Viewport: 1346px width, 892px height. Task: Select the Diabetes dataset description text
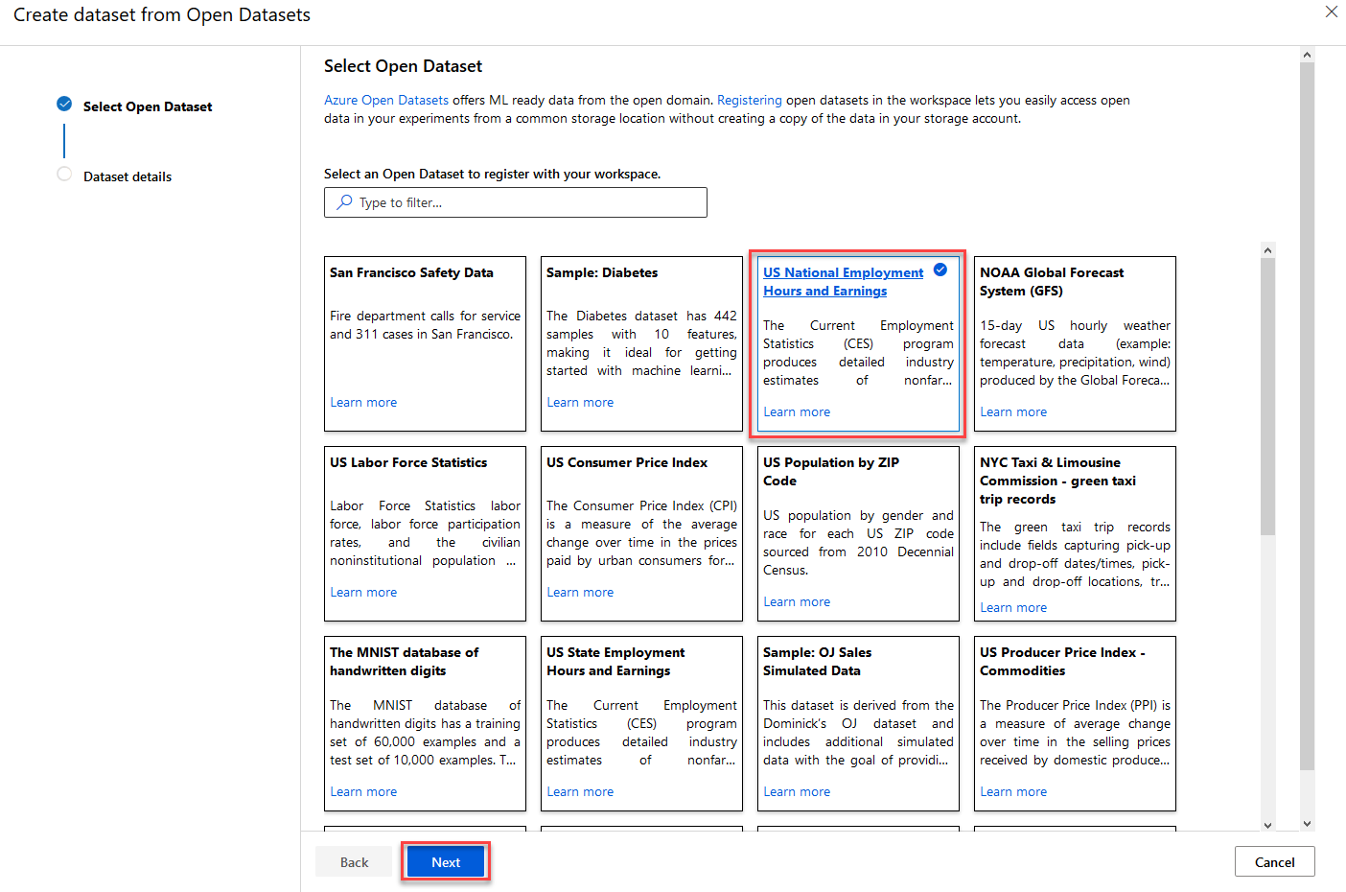(641, 342)
